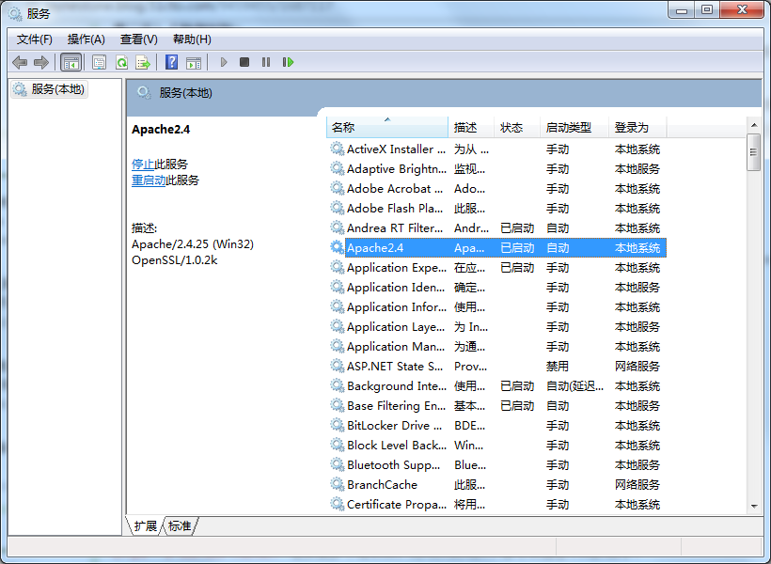
Task: Click the Apache2.4 heading in detail pane
Action: (161, 130)
